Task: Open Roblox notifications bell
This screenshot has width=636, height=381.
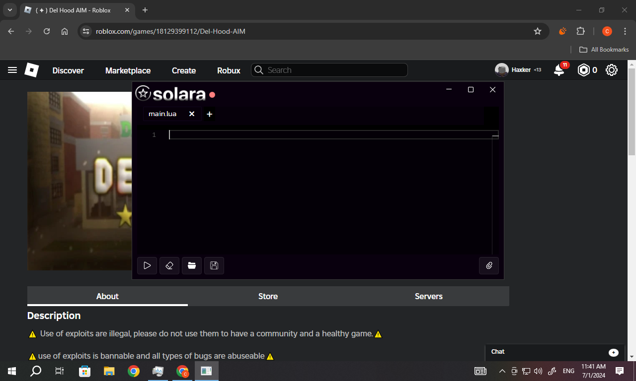Action: point(559,70)
